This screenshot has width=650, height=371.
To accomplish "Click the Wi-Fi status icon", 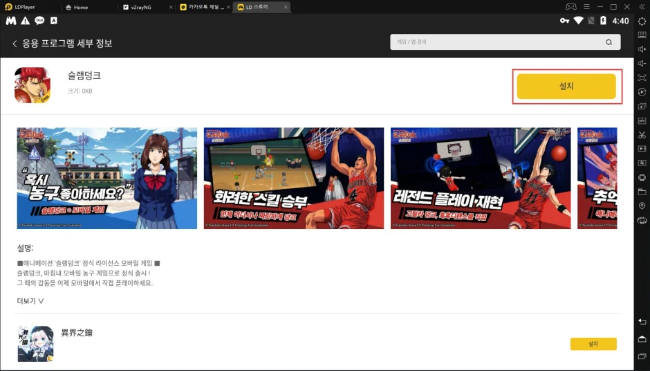I will (578, 21).
